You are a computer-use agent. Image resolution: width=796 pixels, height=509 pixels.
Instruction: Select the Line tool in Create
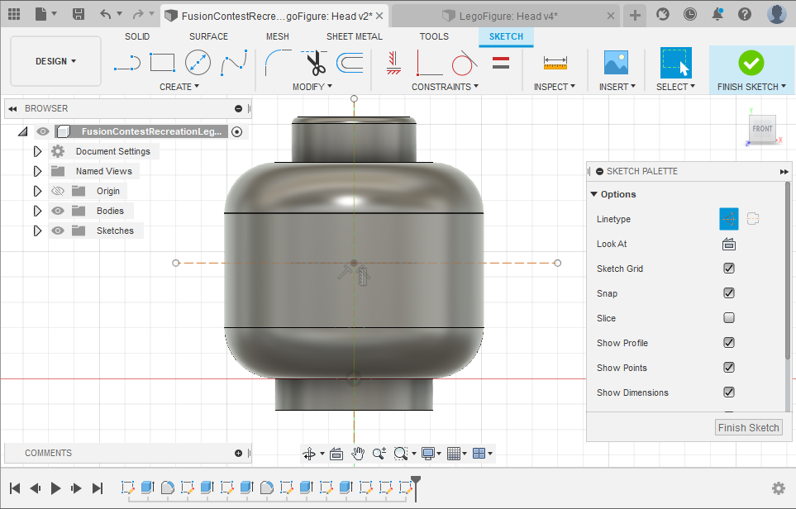point(127,63)
